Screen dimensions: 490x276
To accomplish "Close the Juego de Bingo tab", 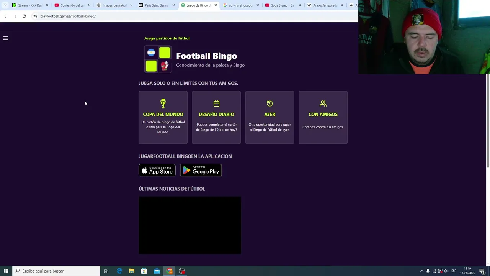I will point(216,5).
